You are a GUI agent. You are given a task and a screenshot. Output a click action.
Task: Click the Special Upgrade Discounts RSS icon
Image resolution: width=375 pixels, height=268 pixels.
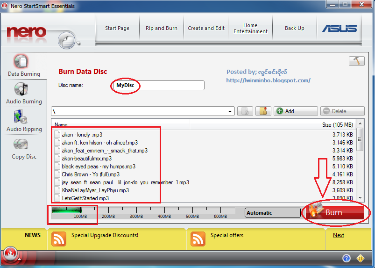coord(58,239)
